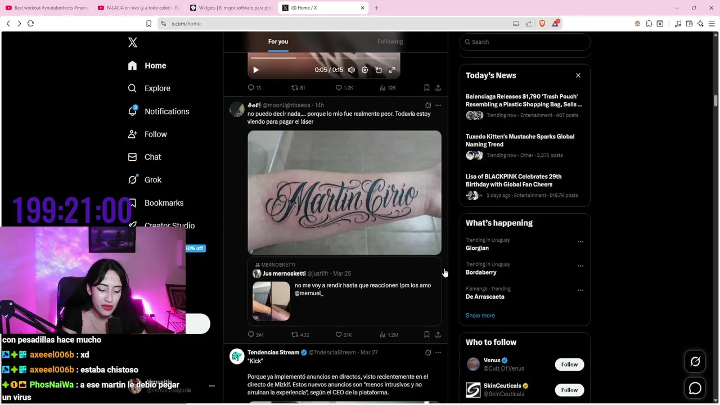The width and height of the screenshot is (720, 405).
Task: Open Brave Shields lion icon
Action: [x=542, y=24]
